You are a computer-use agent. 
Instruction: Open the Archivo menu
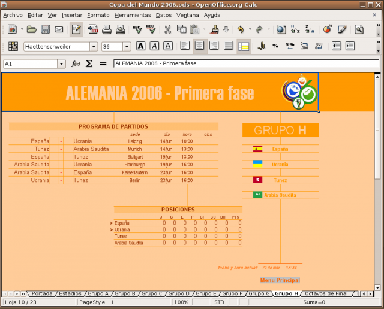pos(13,15)
